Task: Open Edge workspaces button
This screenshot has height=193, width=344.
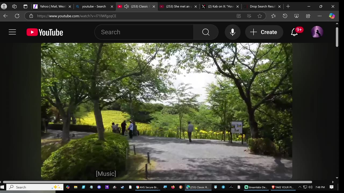Action: pyautogui.click(x=15, y=6)
